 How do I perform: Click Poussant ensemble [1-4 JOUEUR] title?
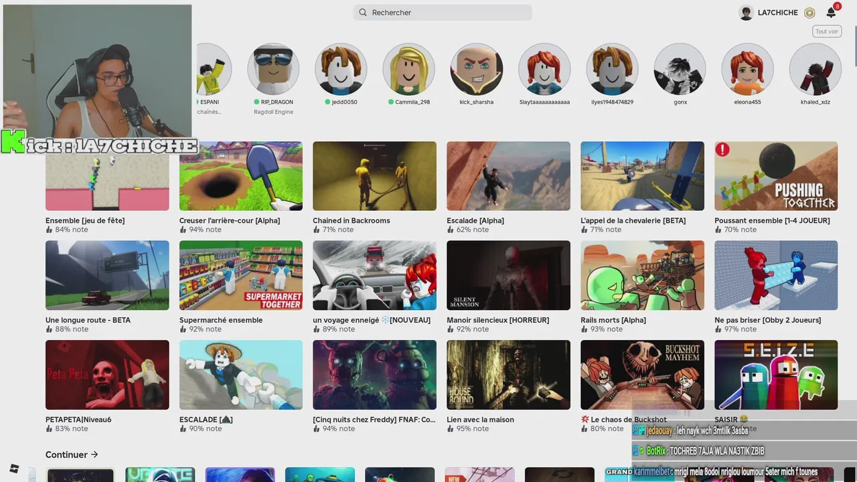[x=772, y=220]
